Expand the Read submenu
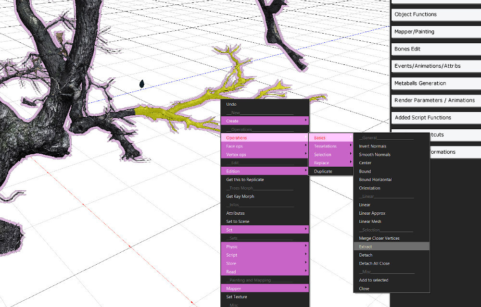481x307 pixels. click(265, 272)
